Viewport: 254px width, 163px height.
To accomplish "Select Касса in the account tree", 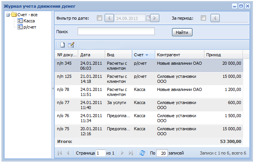I will pyautogui.click(x=29, y=21).
